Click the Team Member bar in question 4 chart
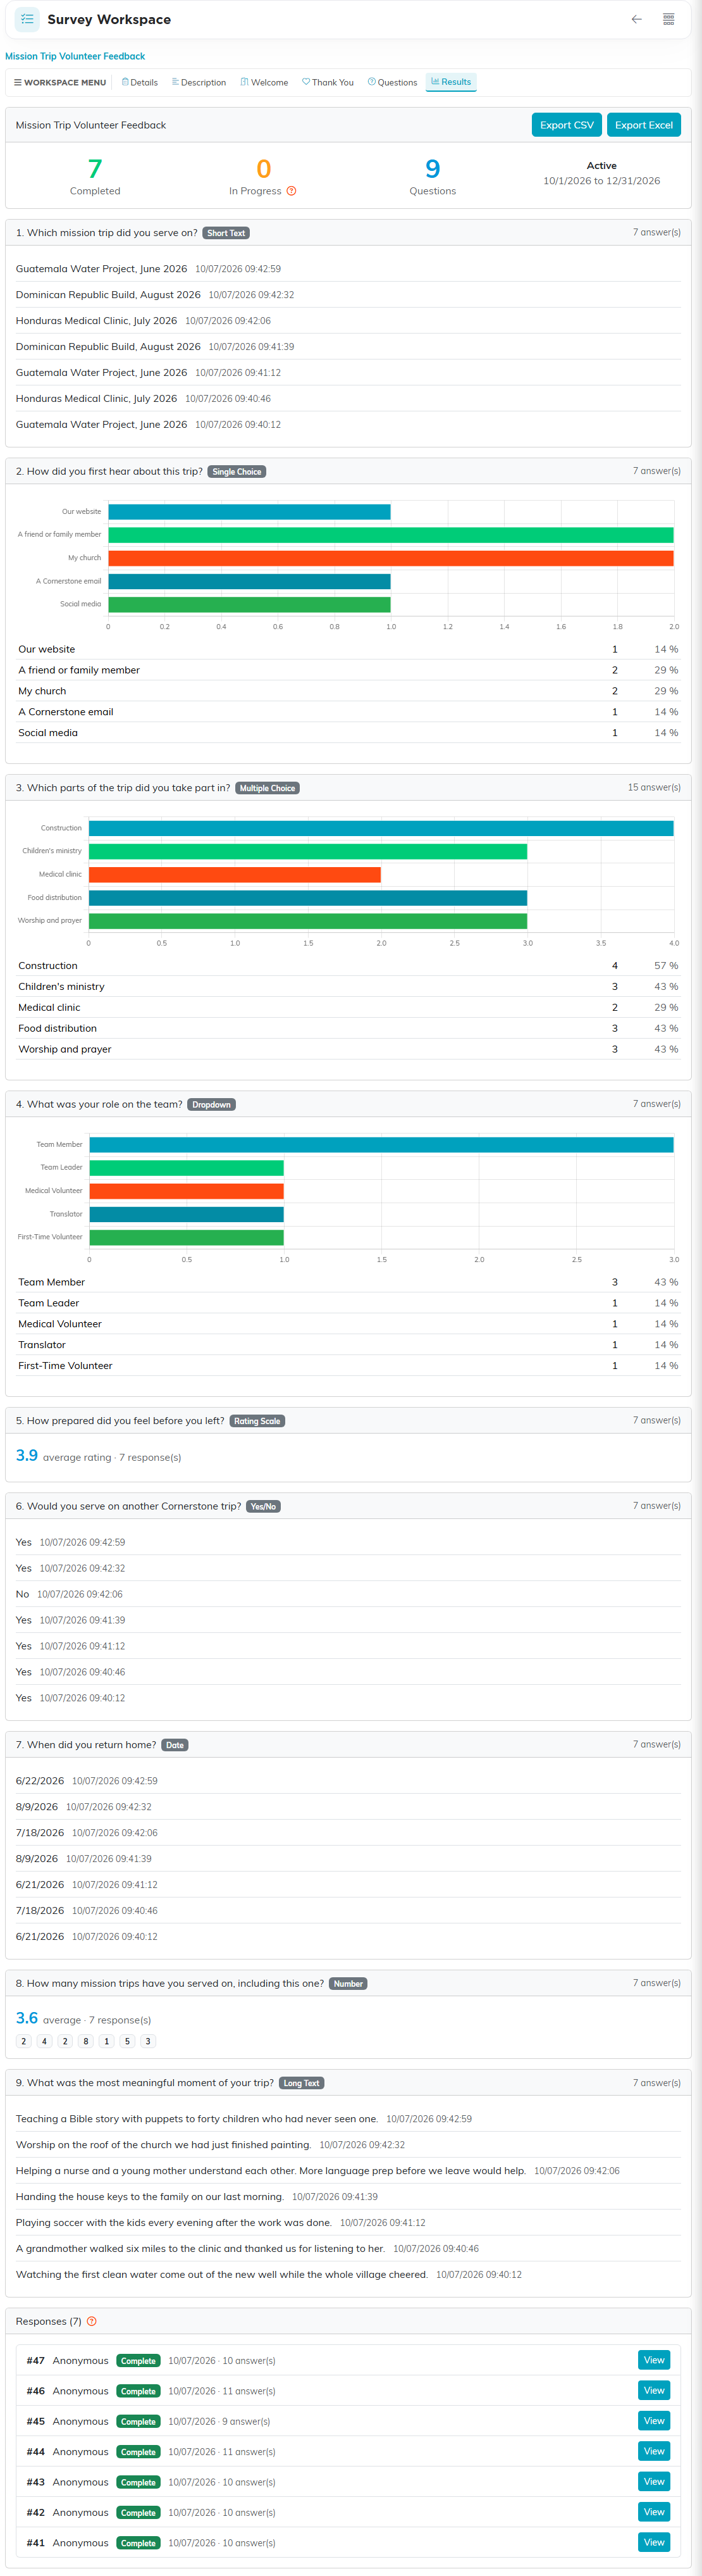Viewport: 702px width, 2576px height. [381, 1144]
